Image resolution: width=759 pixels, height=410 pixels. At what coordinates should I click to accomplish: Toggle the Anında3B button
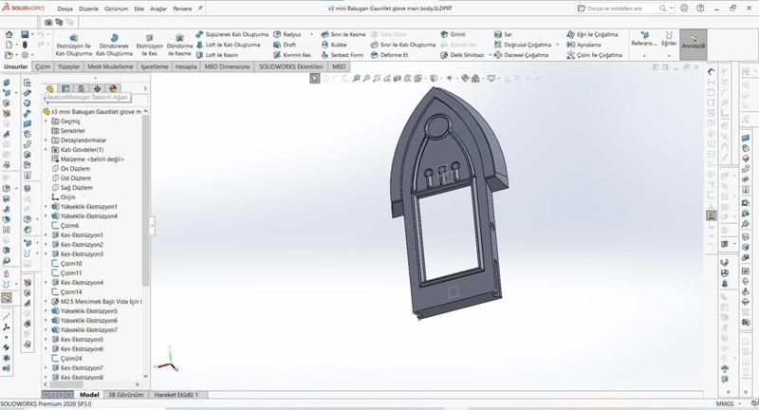pyautogui.click(x=694, y=40)
